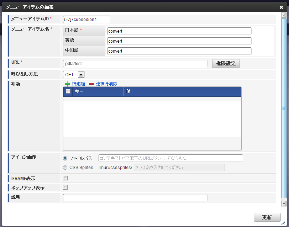Viewport: 289px width, 227px height.
Task: Click the 行追加 link
Action: point(79,84)
